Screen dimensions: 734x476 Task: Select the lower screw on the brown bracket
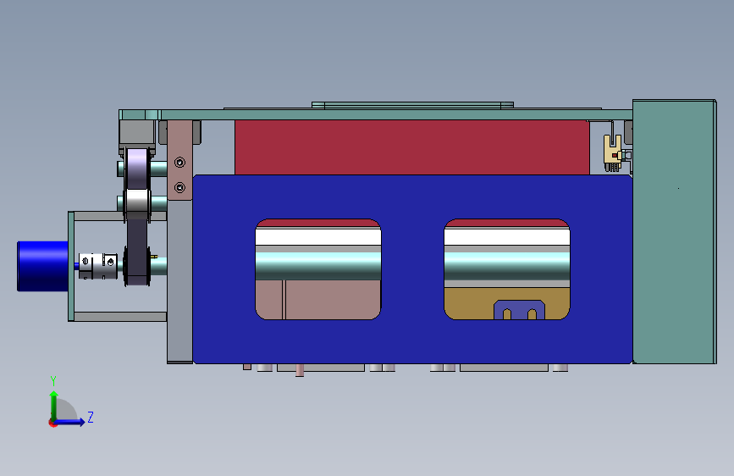pyautogui.click(x=179, y=187)
